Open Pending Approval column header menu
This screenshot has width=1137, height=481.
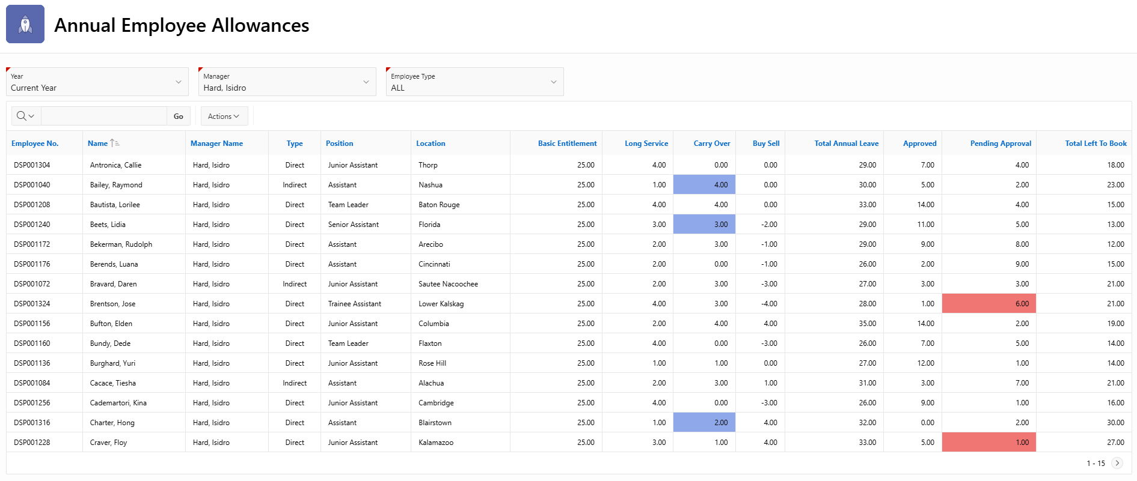[1000, 144]
